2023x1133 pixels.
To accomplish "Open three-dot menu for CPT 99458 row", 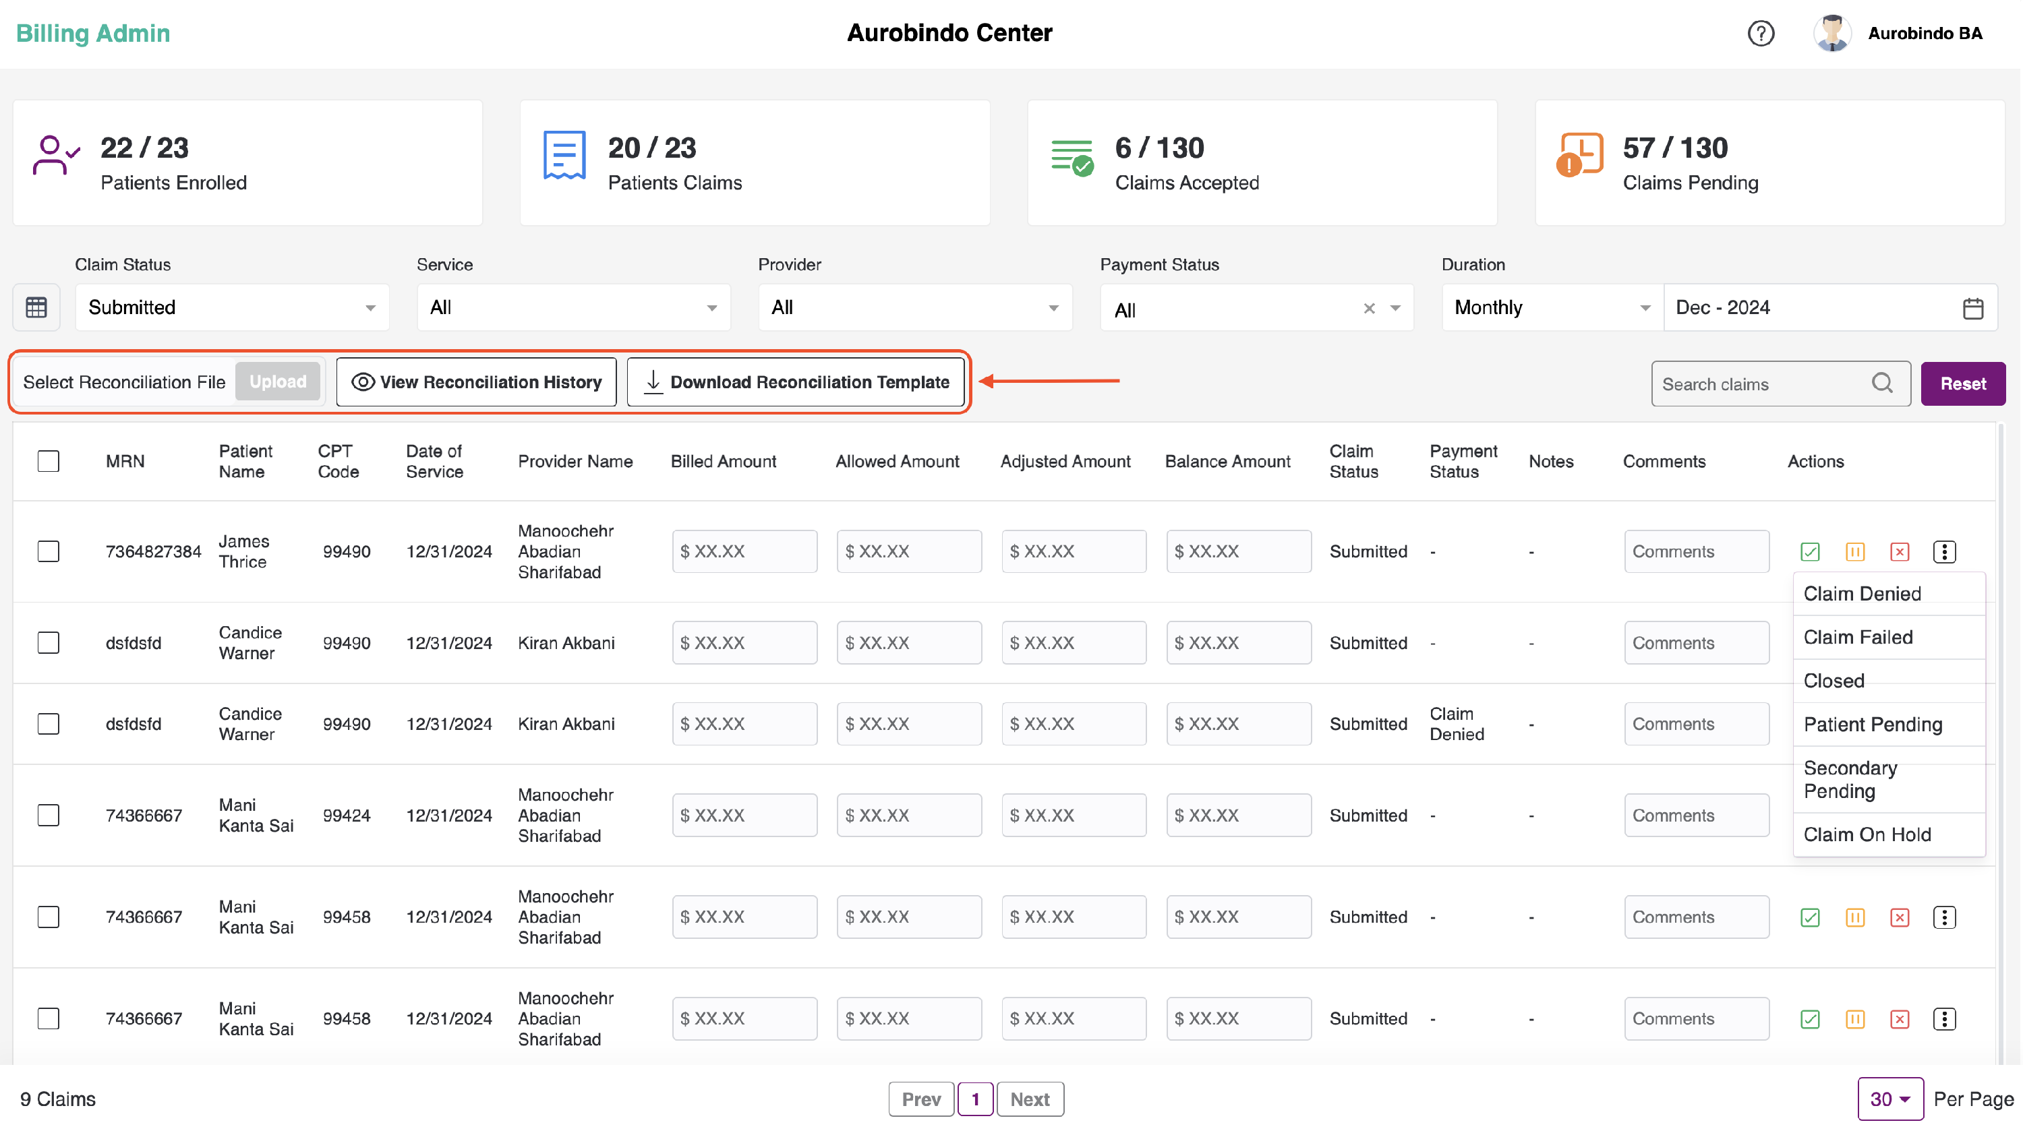I will tap(1945, 917).
